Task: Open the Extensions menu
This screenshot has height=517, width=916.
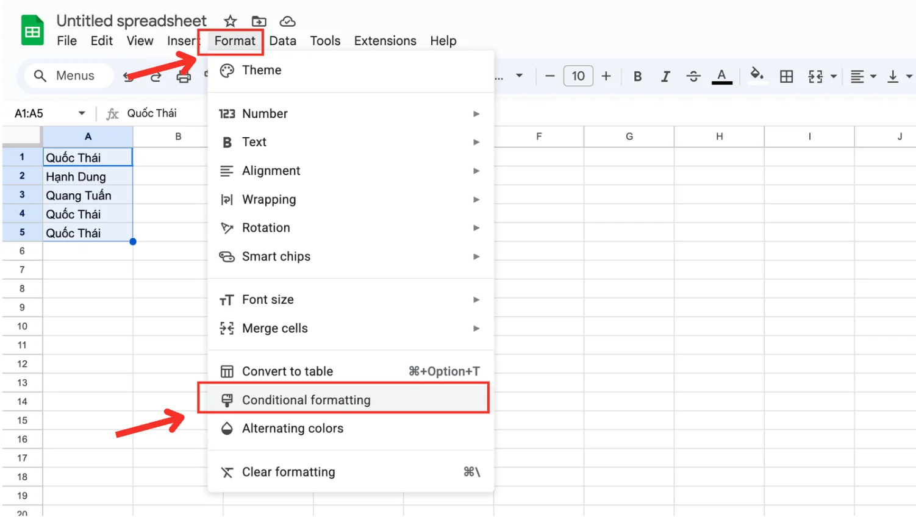Action: tap(385, 41)
